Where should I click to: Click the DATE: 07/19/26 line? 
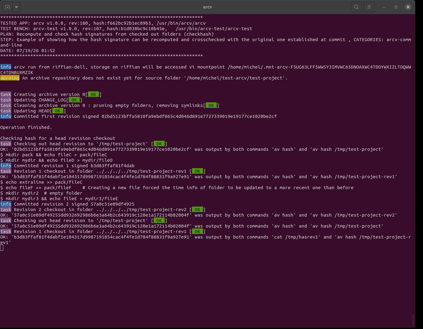[28, 51]
